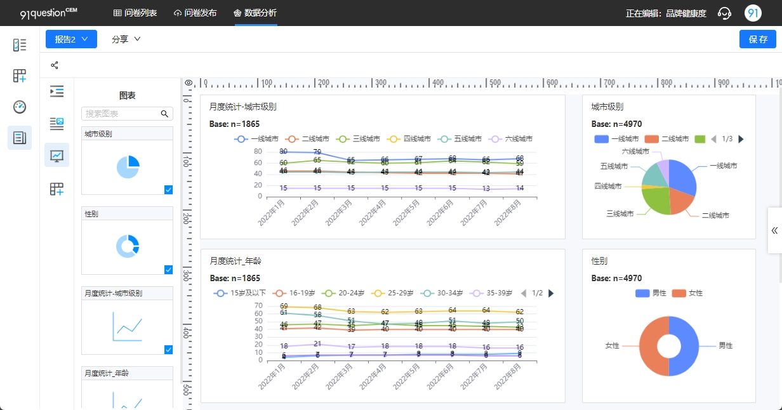Viewport: 782px width, 410px height.
Task: Expand the 分享 dropdown menu
Action: [x=126, y=39]
